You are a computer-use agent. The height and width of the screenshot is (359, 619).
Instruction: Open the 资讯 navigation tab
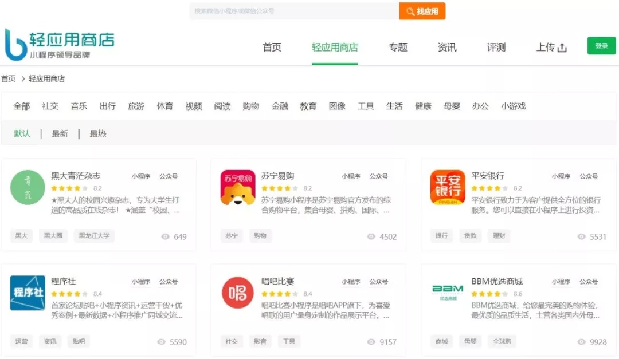(447, 48)
